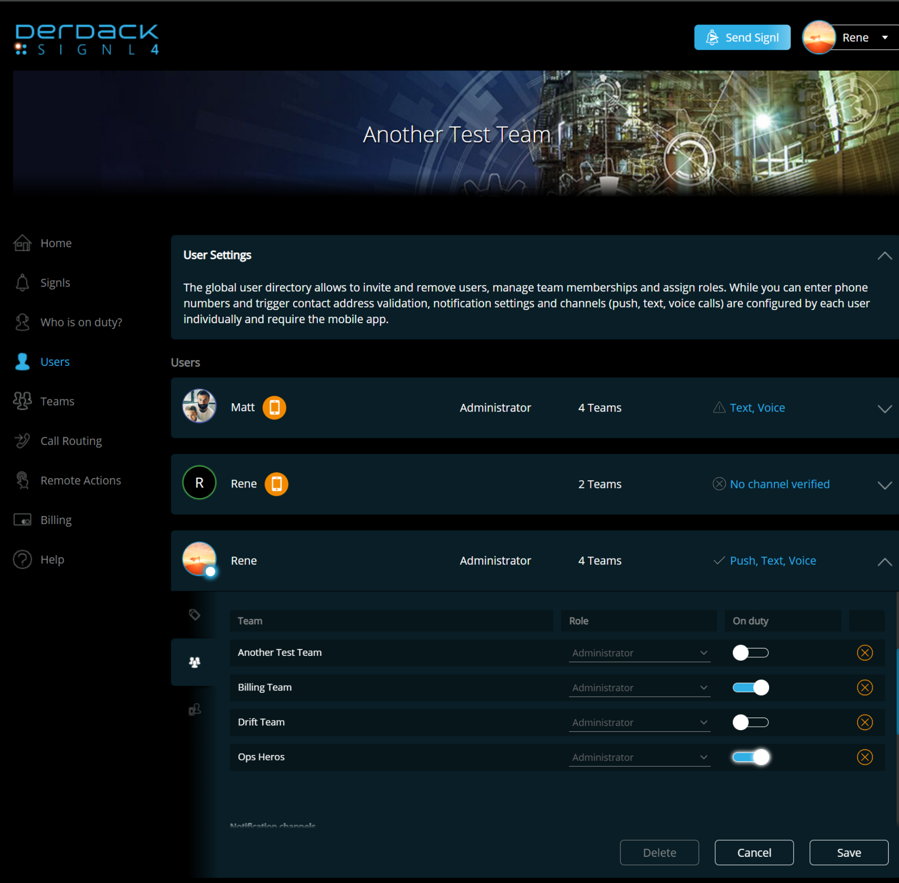The image size is (899, 883).
Task: Click the Save button
Action: 849,852
